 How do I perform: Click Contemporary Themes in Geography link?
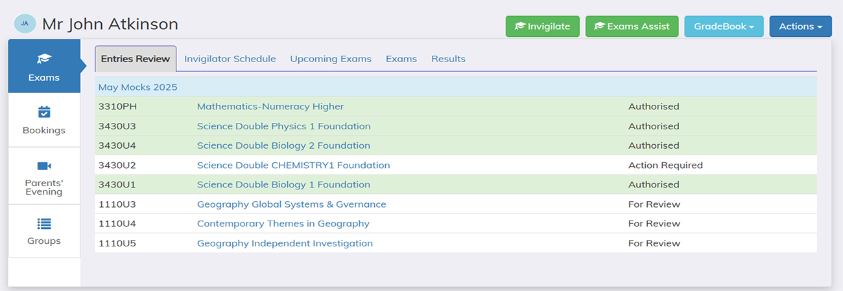283,224
